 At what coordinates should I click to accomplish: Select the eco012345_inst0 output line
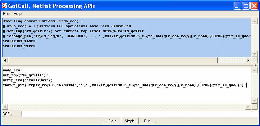pos(19,41)
